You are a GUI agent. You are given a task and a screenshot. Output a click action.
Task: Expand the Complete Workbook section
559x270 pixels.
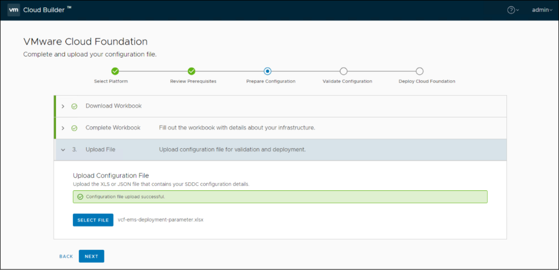pos(63,128)
